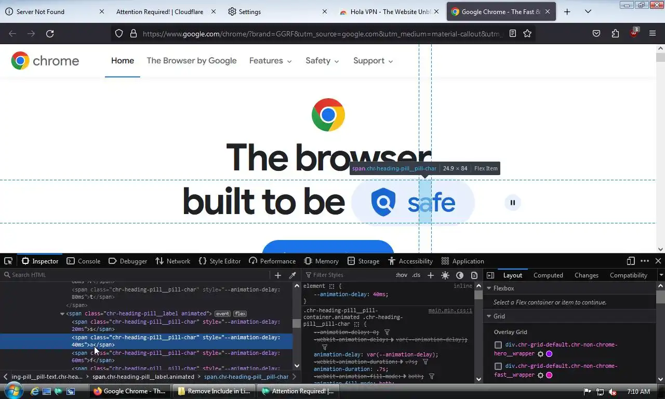This screenshot has height=399, width=665.
Task: Pause the heading pill animation
Action: tap(513, 203)
